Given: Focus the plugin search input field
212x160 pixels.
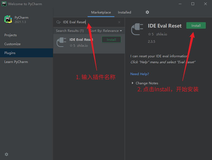Looking at the screenshot, I should pos(89,22).
